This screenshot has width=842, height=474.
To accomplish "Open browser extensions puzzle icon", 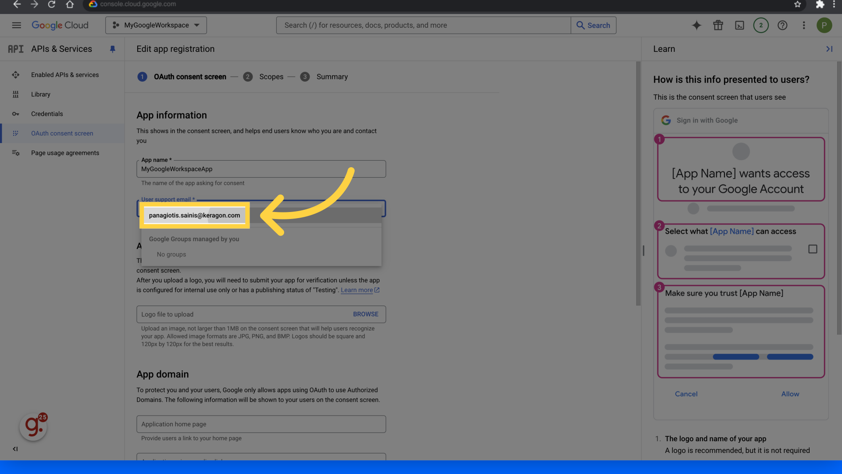I will (820, 4).
